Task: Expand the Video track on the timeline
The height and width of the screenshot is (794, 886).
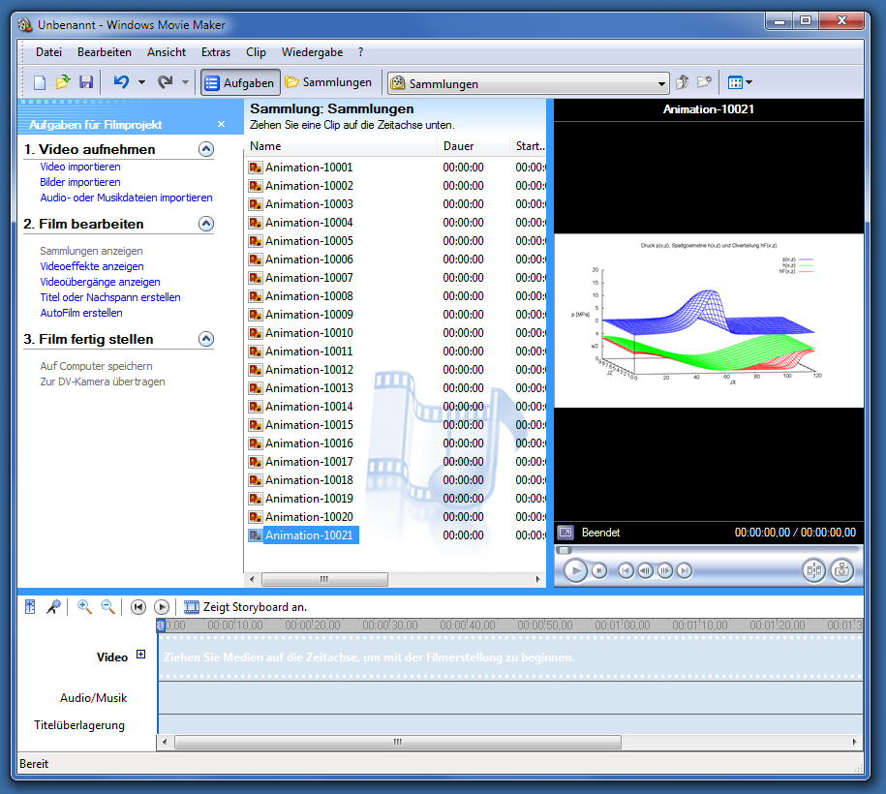Action: pos(141,655)
